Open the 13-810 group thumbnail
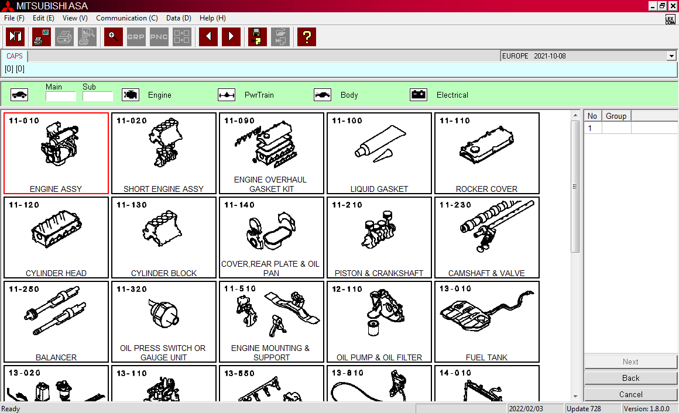The image size is (679, 413). [379, 384]
